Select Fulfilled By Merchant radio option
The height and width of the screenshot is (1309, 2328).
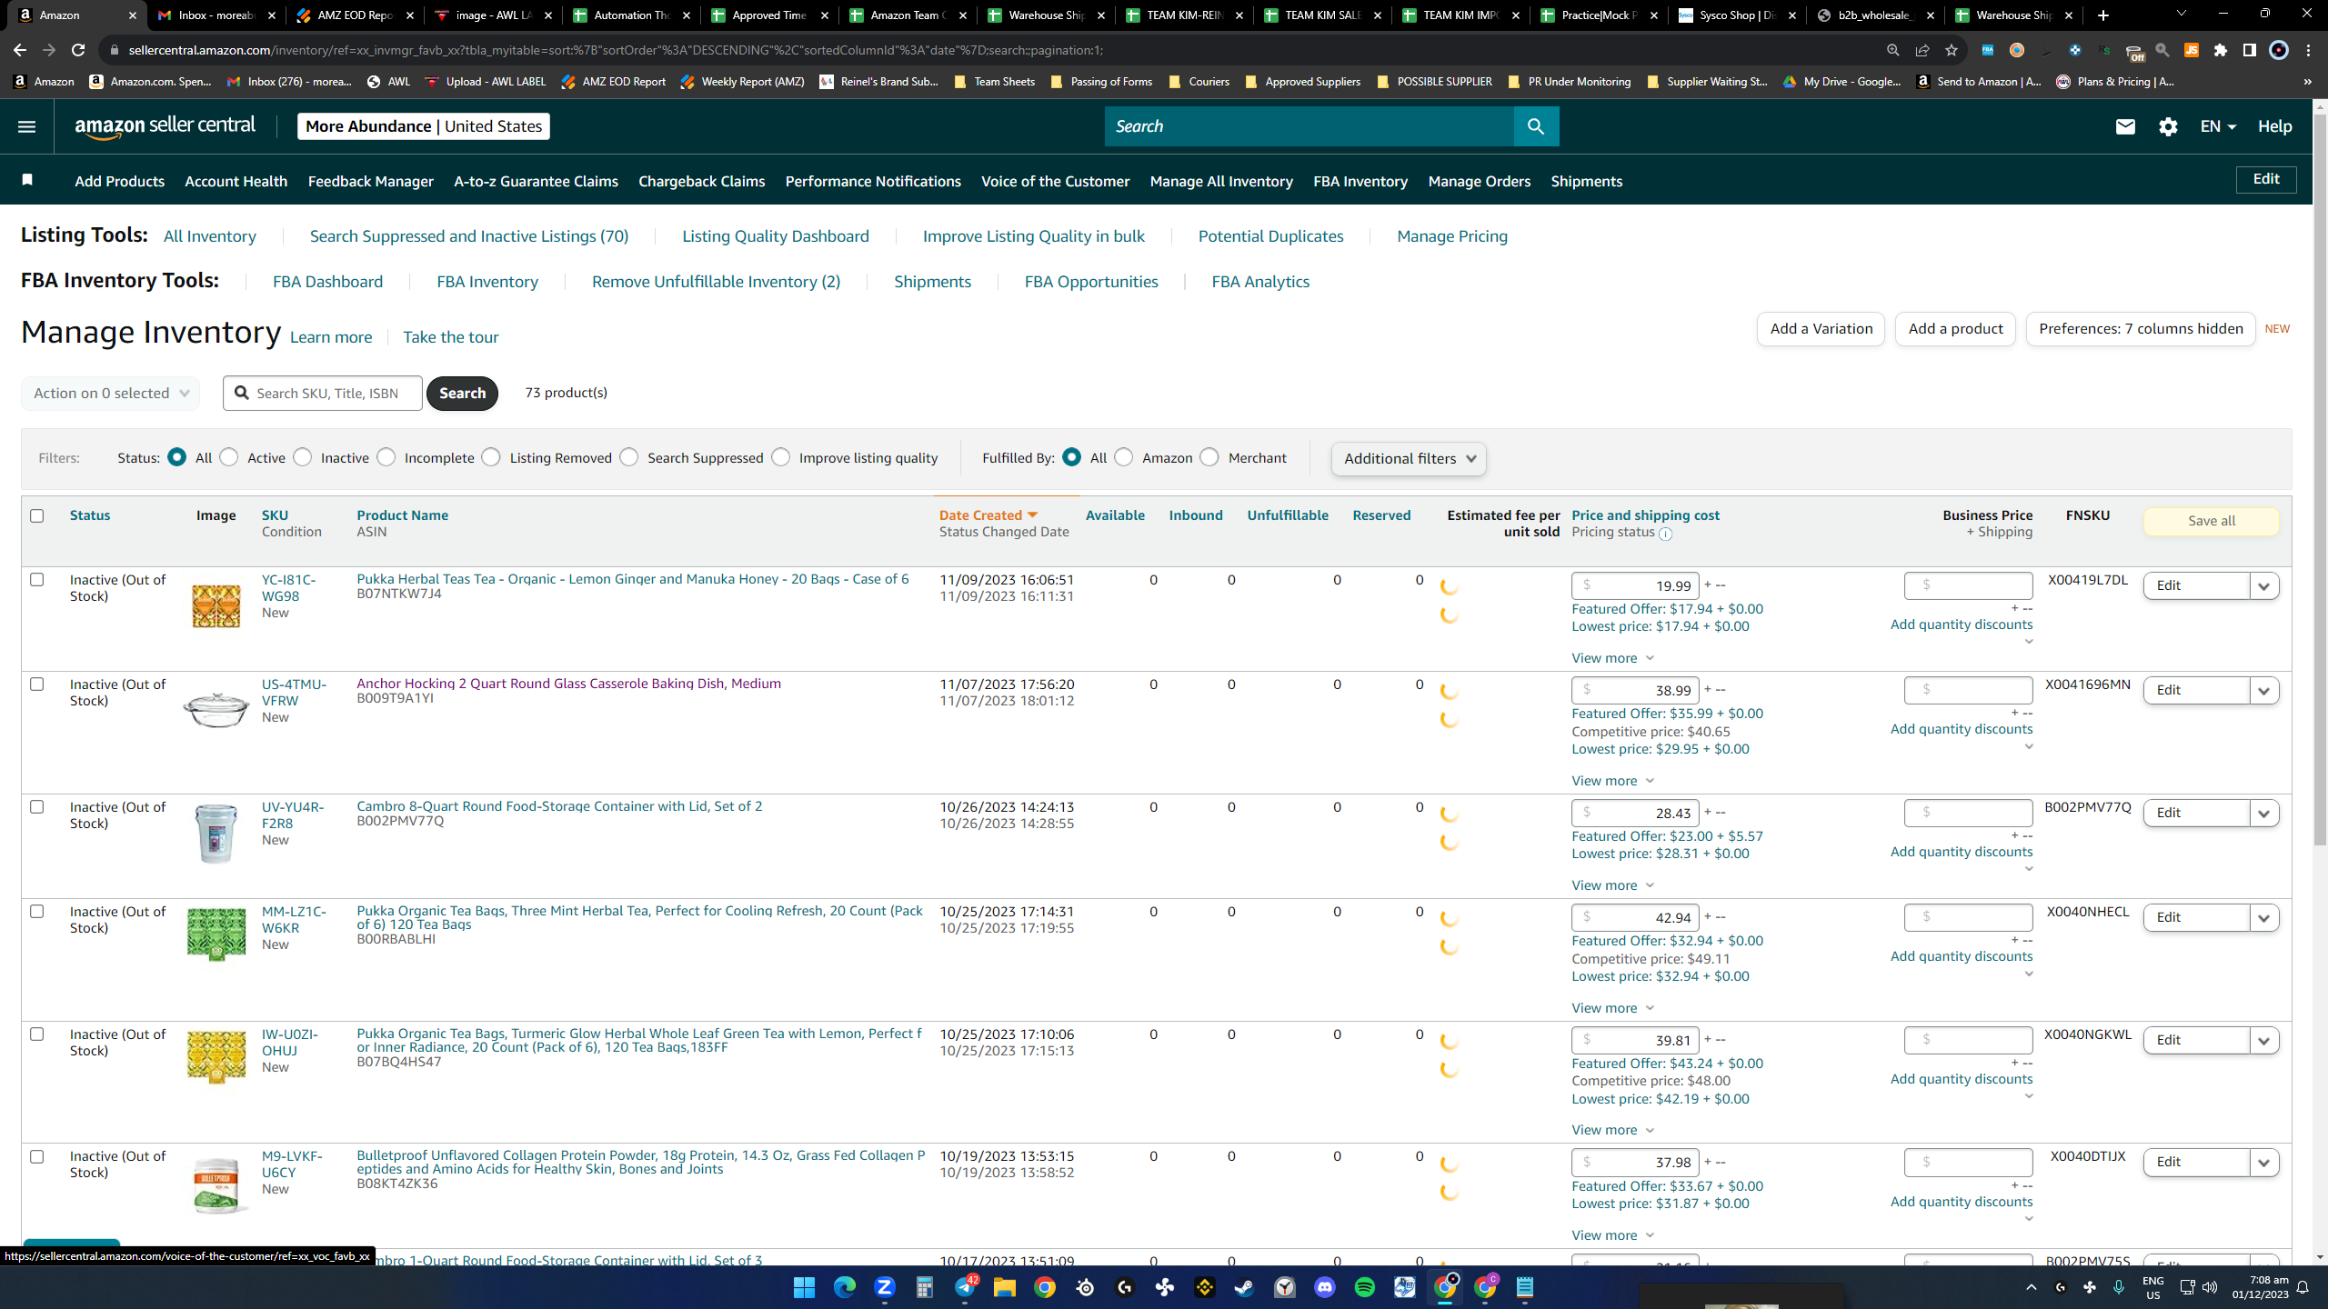1209,457
